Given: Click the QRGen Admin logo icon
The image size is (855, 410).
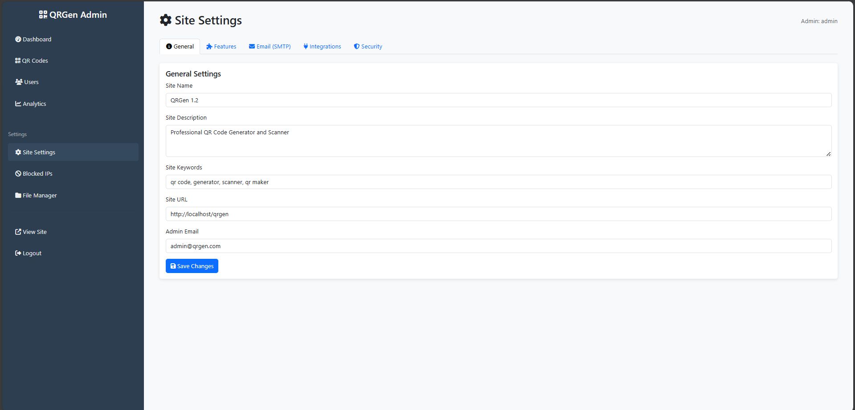Looking at the screenshot, I should click(x=43, y=15).
